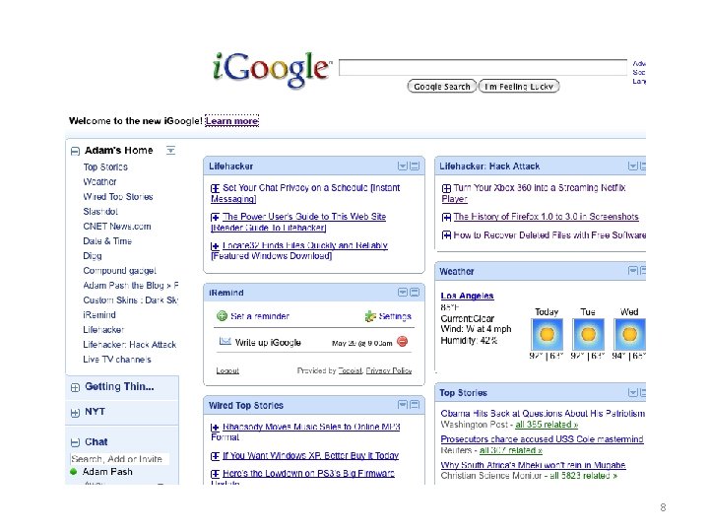The image size is (709, 532).
Task: Select Lifehacker: Hack Attack in the sidebar
Action: (129, 345)
